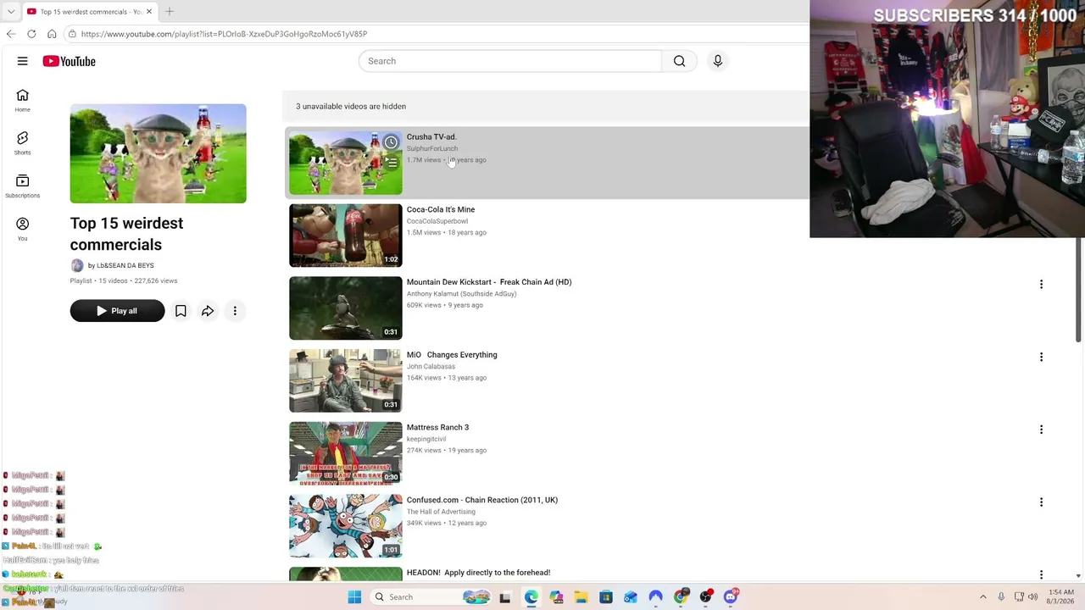Image resolution: width=1085 pixels, height=610 pixels.
Task: Open the Crusha TV-ad. title link
Action: (x=431, y=136)
